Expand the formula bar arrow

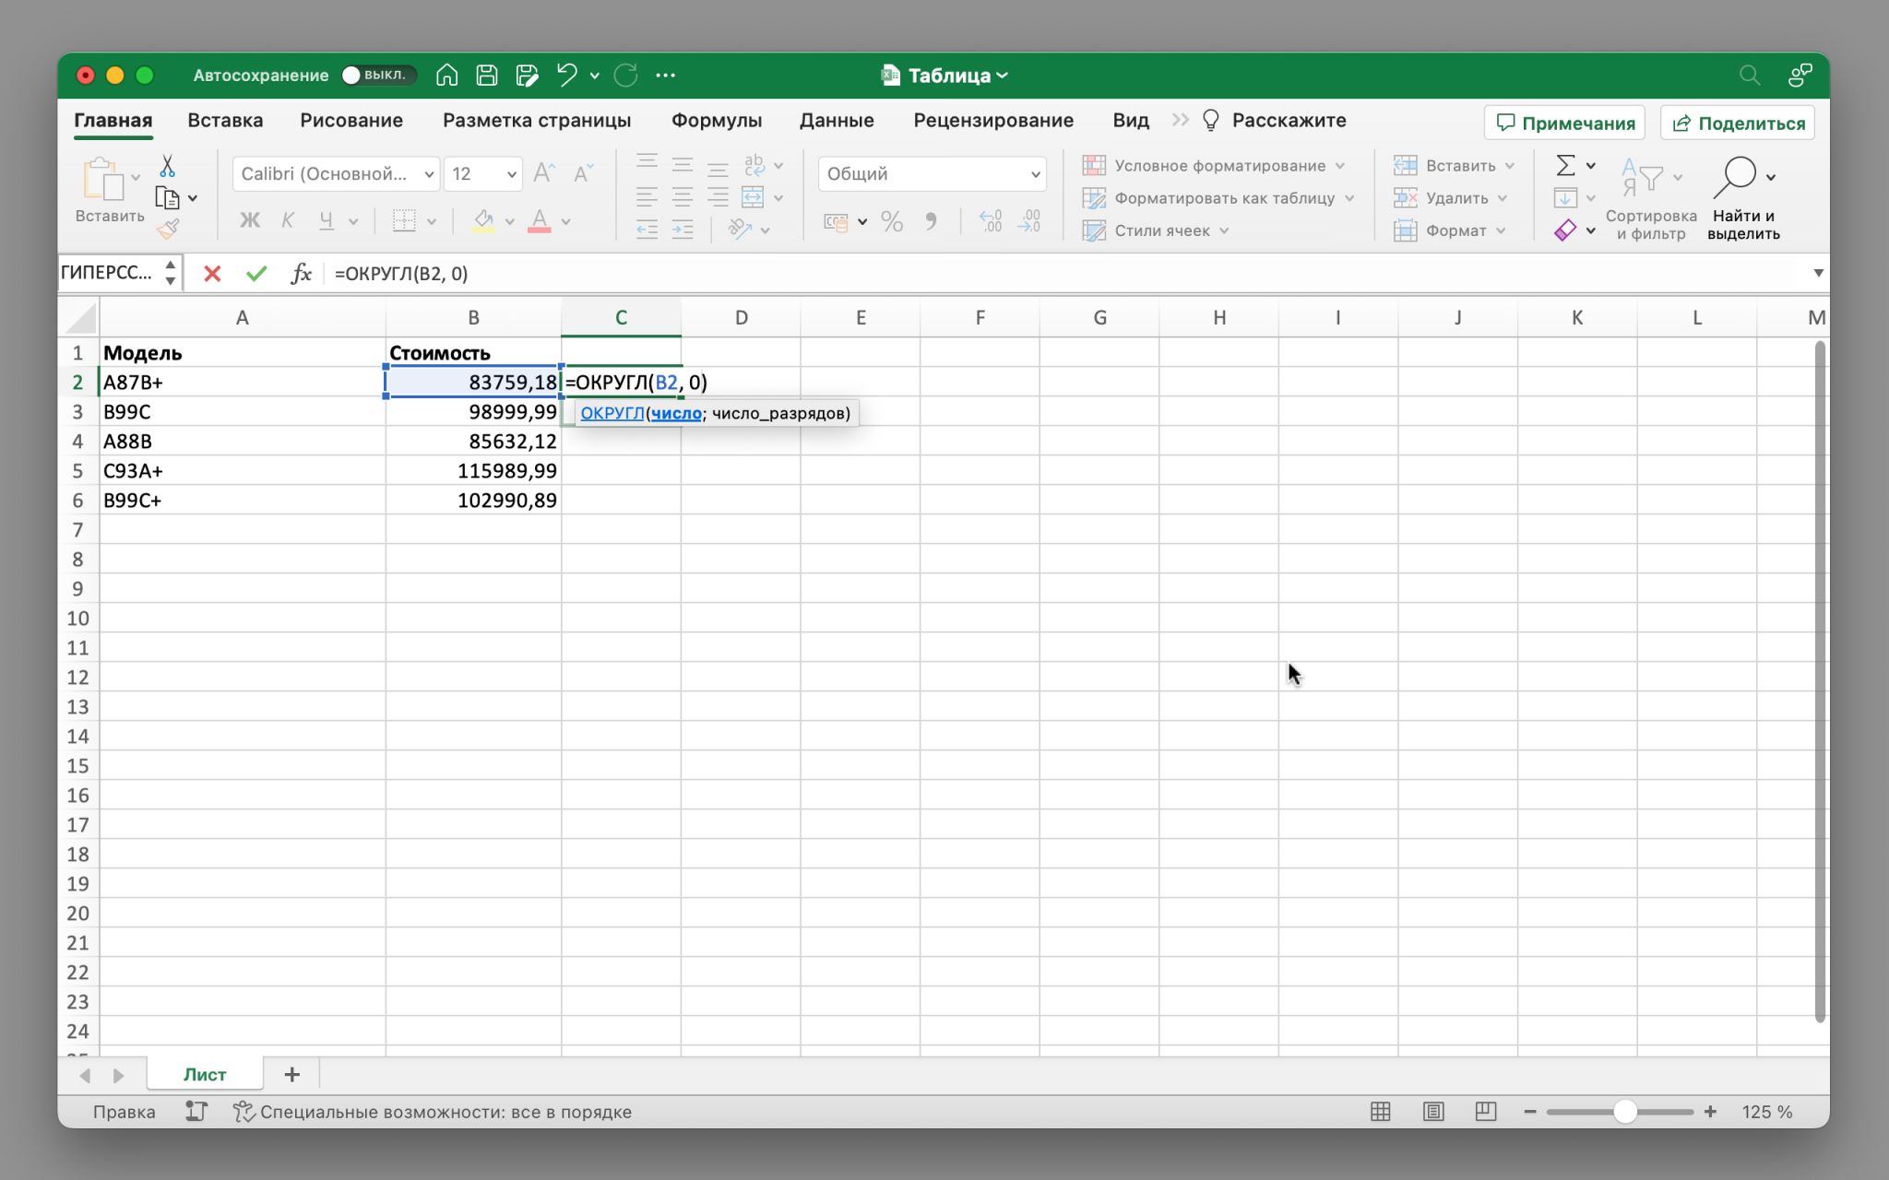tap(1818, 273)
